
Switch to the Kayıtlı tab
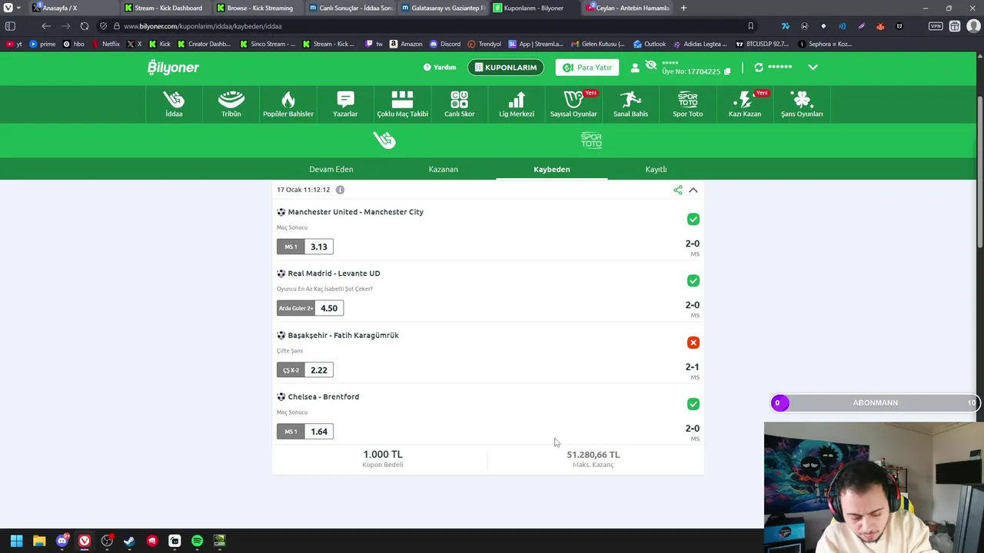pos(656,169)
